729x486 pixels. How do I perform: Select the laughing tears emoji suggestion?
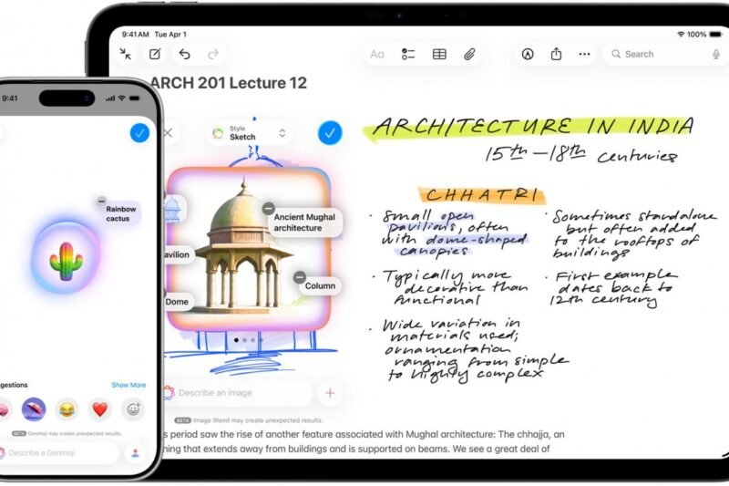click(x=67, y=409)
